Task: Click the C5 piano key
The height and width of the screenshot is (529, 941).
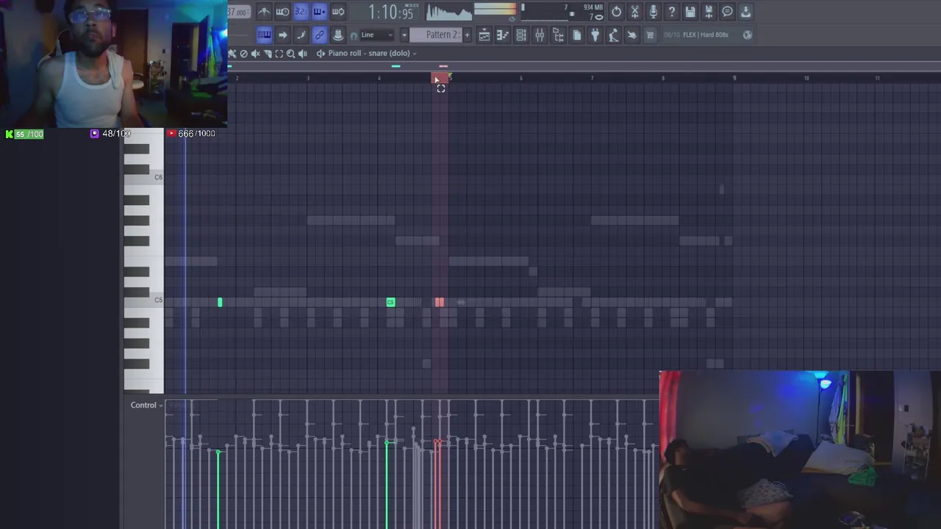Action: click(143, 300)
